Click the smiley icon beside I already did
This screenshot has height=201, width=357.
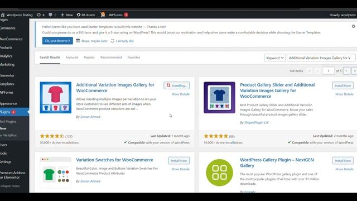click(113, 41)
